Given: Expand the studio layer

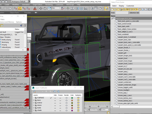Looking at the screenshot, I should 34,108.
